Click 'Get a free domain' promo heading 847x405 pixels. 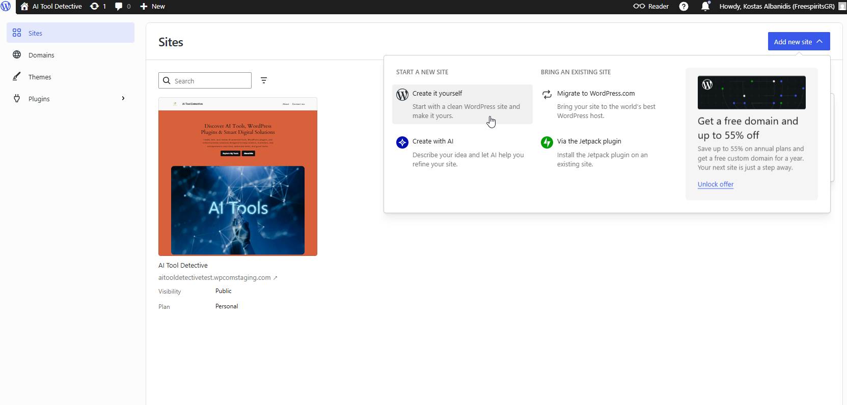[x=748, y=128]
